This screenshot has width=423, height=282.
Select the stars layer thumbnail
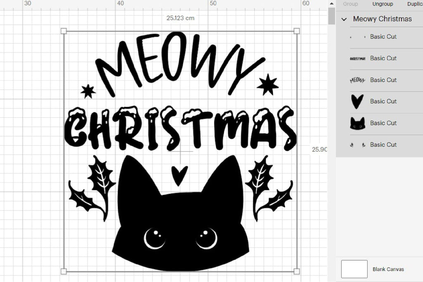point(358,37)
